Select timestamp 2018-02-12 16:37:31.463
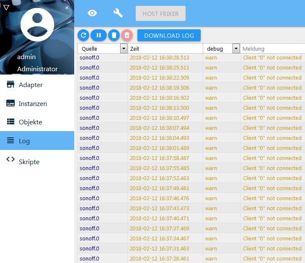The image size is (305, 263). tap(159, 249)
